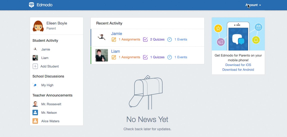Viewport: 287px width, 137px height.
Task: Click the mobile phone promo image
Action: click(x=238, y=34)
